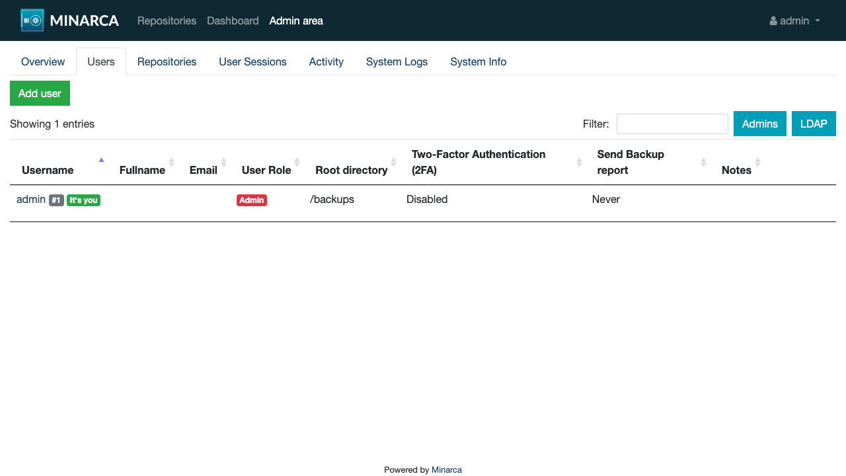The image size is (846, 476).
Task: Select the Users tab
Action: point(101,61)
